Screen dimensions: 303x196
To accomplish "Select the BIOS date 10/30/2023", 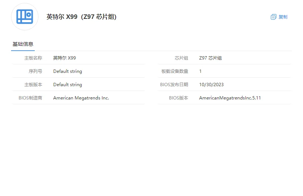I will pyautogui.click(x=211, y=85).
